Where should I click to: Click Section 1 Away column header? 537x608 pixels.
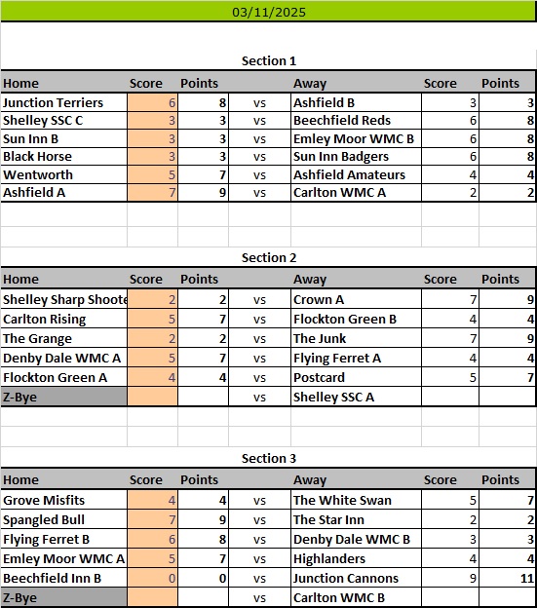pyautogui.click(x=310, y=83)
